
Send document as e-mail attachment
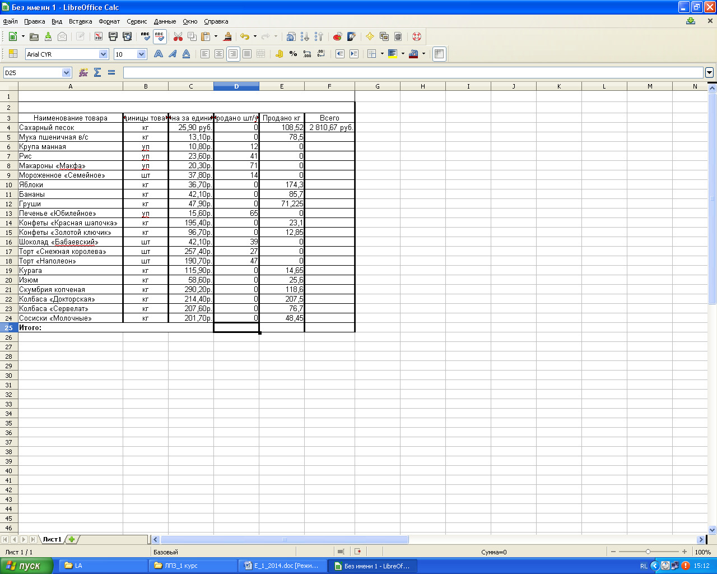click(x=62, y=36)
